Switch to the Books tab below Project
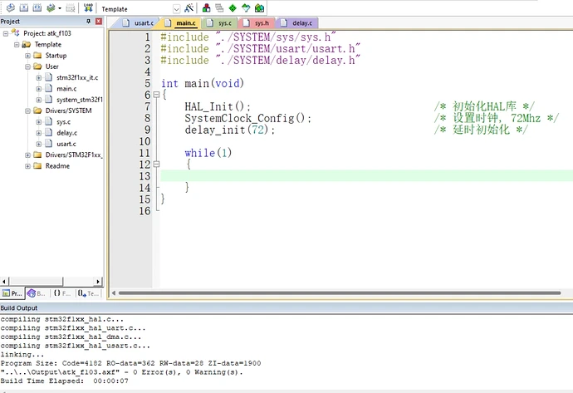This screenshot has width=573, height=393. point(37,292)
